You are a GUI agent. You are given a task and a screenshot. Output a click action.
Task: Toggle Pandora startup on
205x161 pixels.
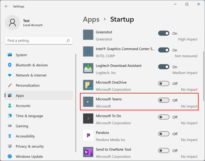coord(164,134)
